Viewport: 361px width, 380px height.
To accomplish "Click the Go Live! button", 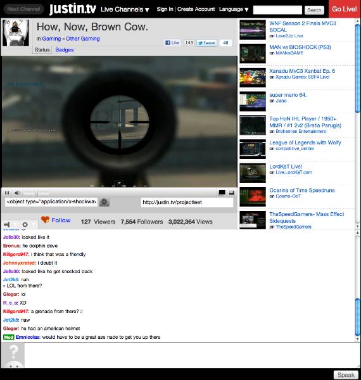I will (x=345, y=9).
